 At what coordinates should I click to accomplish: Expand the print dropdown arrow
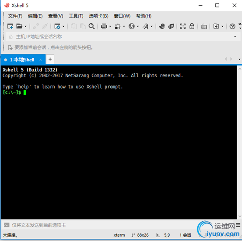(110, 26)
